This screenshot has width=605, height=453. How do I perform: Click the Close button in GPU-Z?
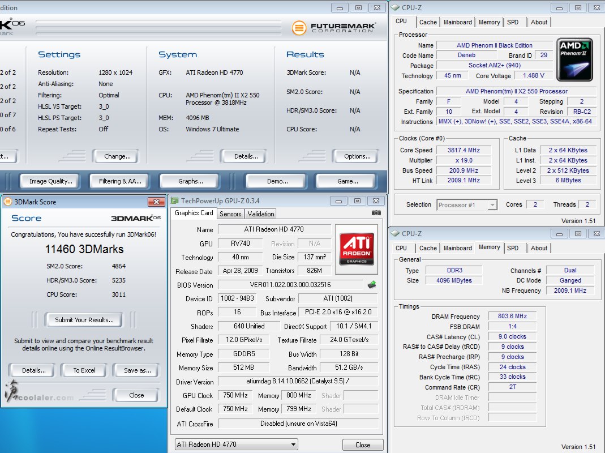[363, 445]
